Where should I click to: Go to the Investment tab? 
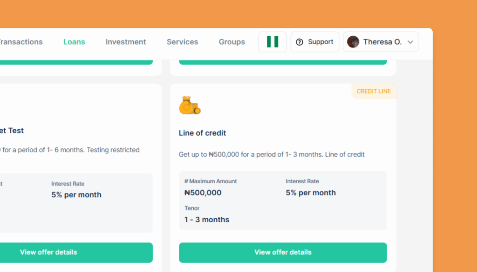coord(126,42)
